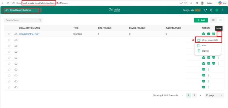Screen dimensions: 228x108
Task: Click the Wi-Fi pentagon icon for Omada Central_TEST
Action: coord(203,34)
